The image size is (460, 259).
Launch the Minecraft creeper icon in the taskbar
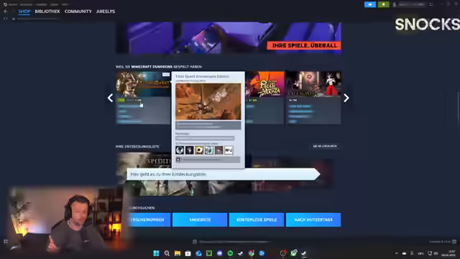point(209,253)
